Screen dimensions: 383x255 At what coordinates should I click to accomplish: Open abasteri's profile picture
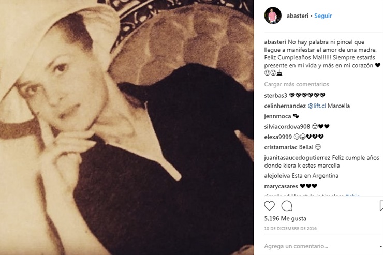pyautogui.click(x=273, y=16)
